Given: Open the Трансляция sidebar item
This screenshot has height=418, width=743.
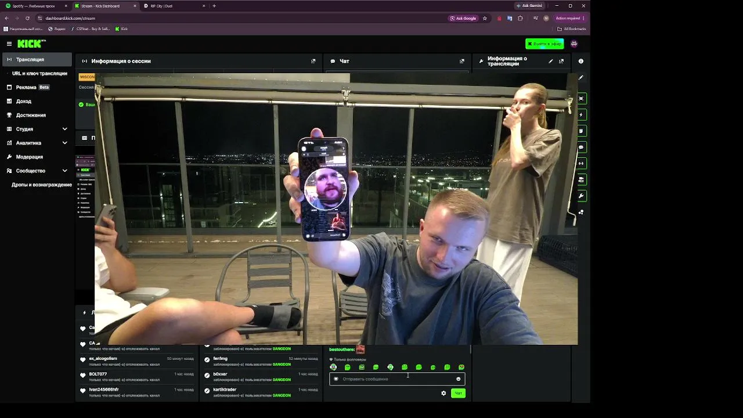Looking at the screenshot, I should pos(37,59).
